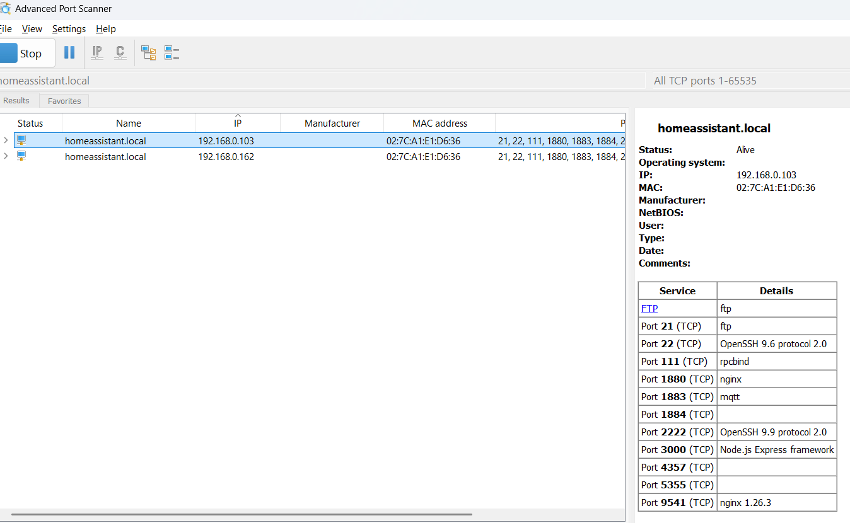Click IP cell 192.168.0.103 in results list

click(x=226, y=141)
